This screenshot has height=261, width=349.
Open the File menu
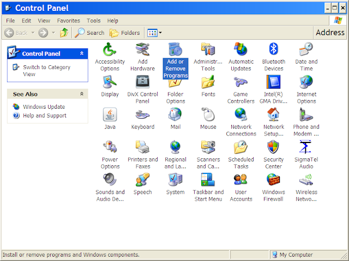10,21
